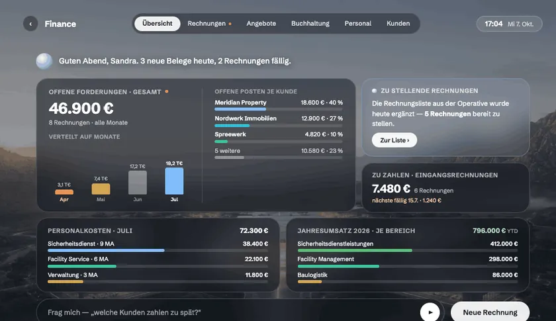Open the Angebote tab

[x=261, y=23]
